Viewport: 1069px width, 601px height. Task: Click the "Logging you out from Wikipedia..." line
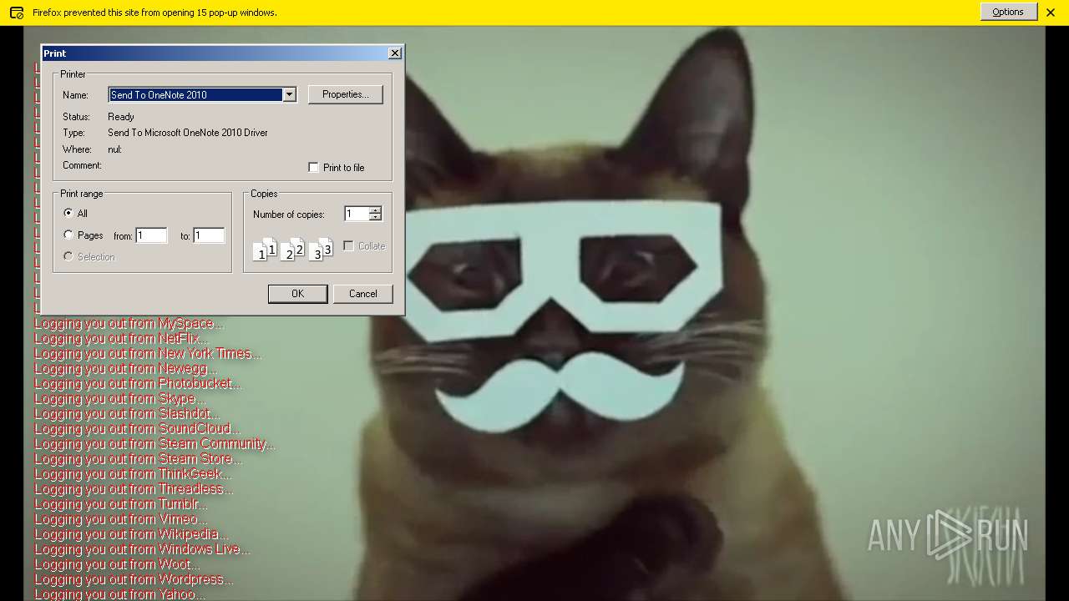(130, 533)
